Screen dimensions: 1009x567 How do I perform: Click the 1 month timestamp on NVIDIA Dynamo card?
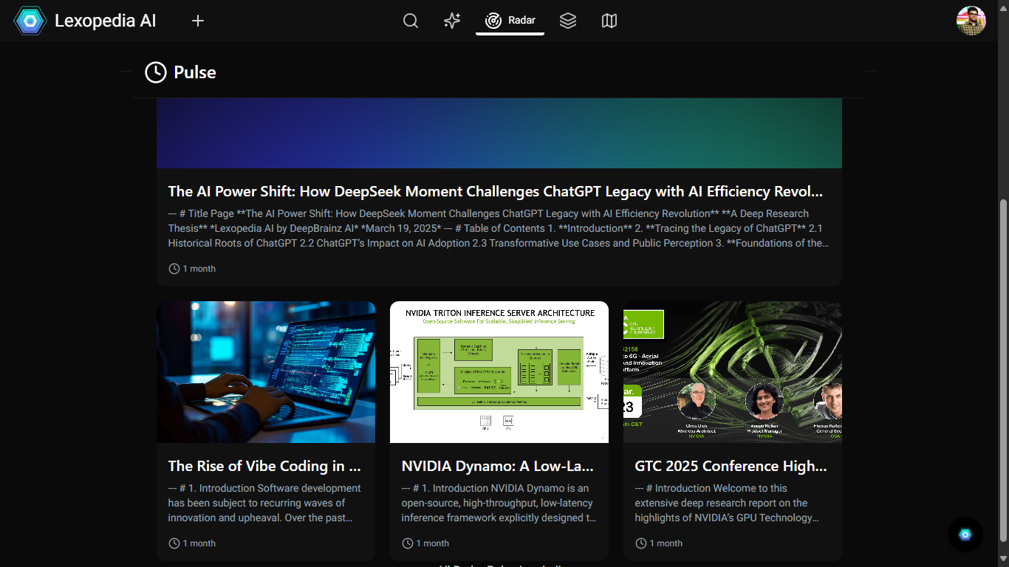(425, 543)
